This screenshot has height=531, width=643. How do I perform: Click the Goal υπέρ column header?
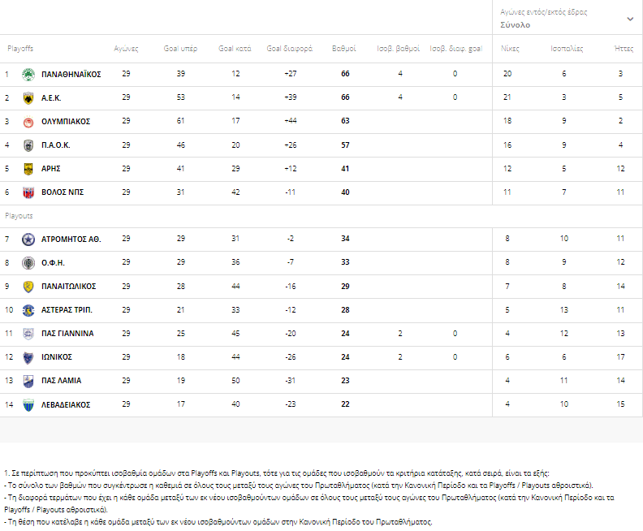point(181,49)
